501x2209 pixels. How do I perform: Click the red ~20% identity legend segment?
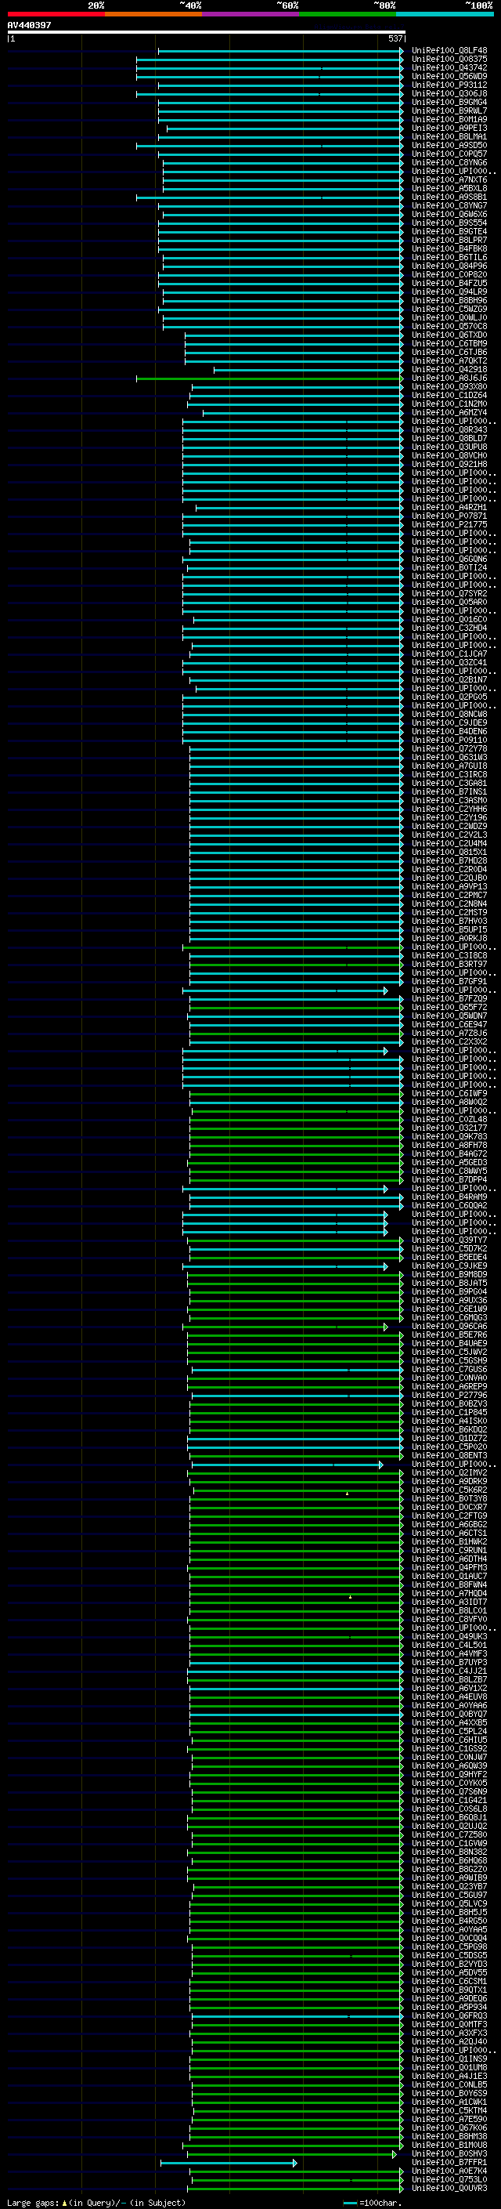point(56,14)
